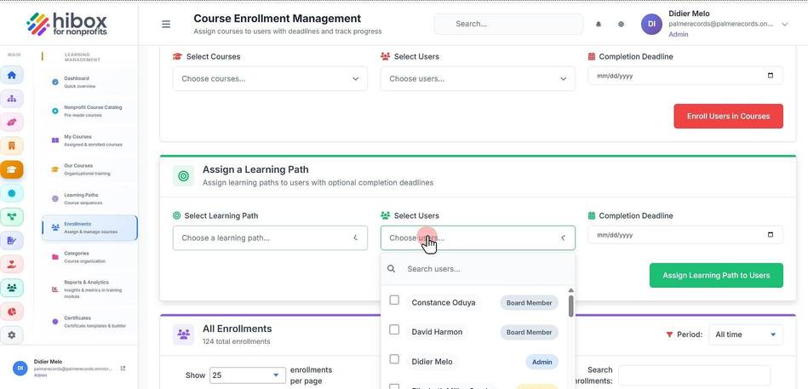Open the blue document-edit sidebar icon

pos(11,240)
